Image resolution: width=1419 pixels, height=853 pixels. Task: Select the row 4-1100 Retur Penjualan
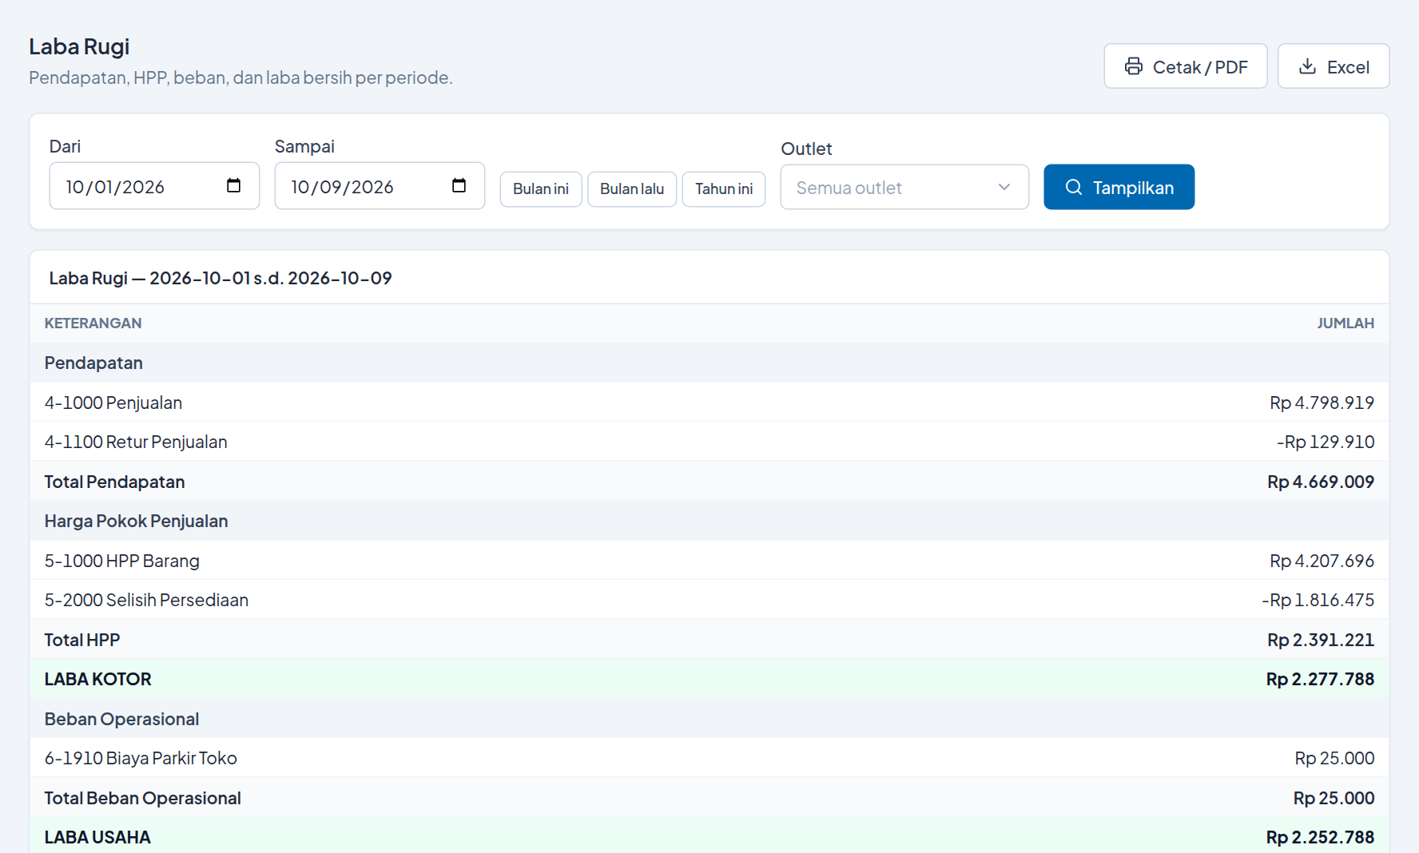pyautogui.click(x=709, y=442)
